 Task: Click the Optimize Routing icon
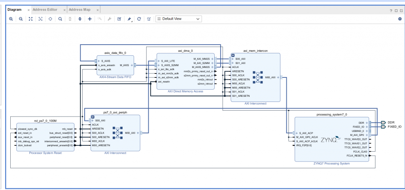(x=149, y=19)
